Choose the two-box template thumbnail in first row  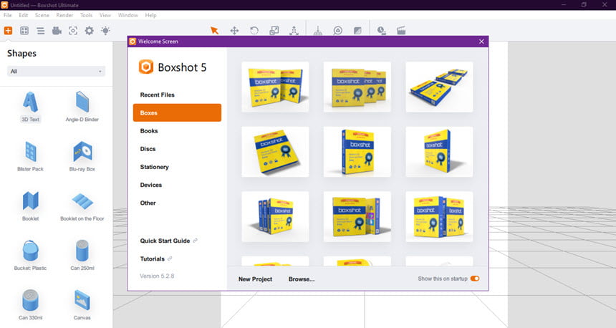tap(275, 87)
